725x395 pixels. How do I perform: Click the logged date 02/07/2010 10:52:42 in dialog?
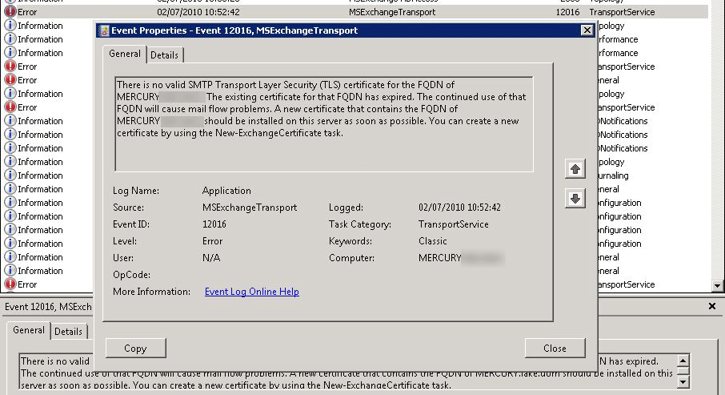click(459, 208)
